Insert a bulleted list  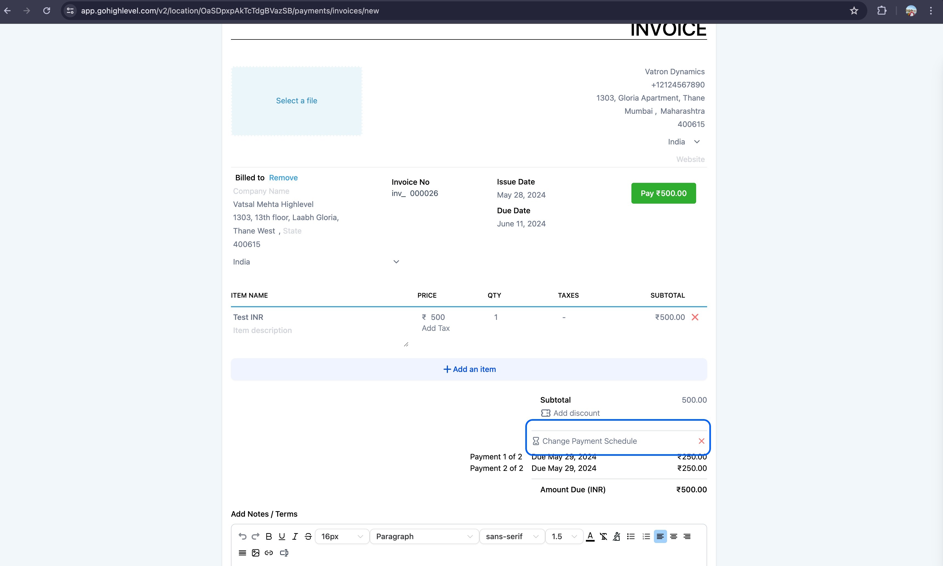(631, 536)
